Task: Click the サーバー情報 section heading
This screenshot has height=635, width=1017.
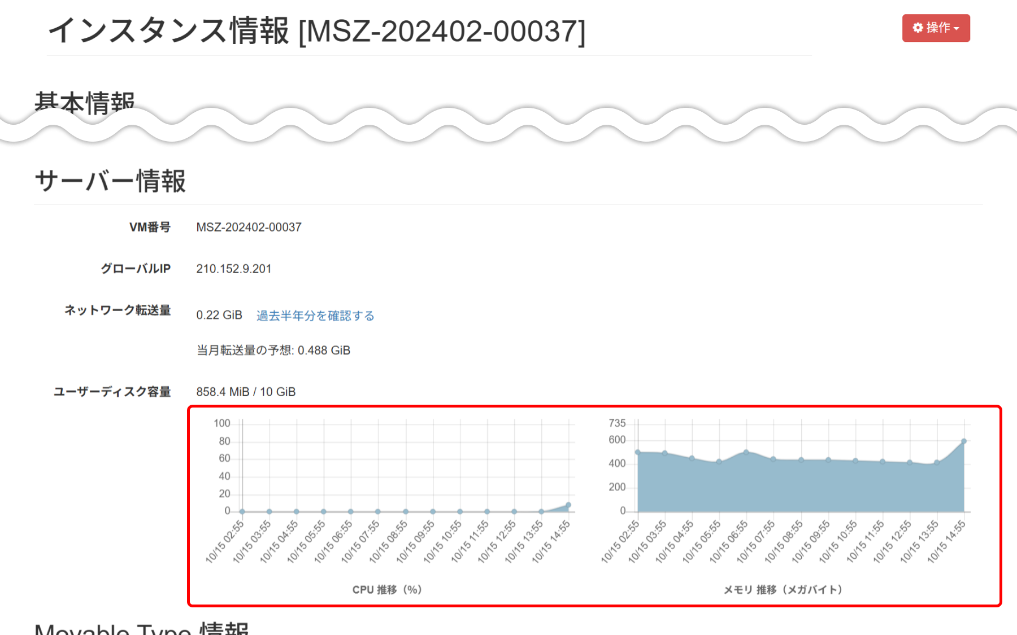Action: pyautogui.click(x=110, y=181)
